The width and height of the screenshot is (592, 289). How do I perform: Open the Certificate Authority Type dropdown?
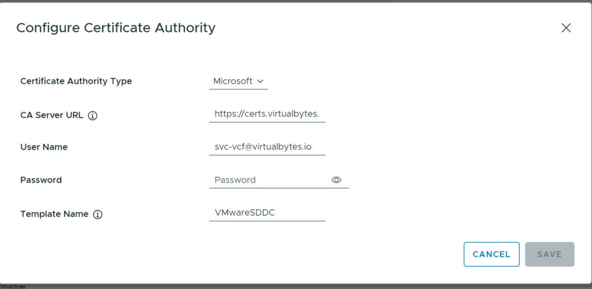(x=238, y=81)
